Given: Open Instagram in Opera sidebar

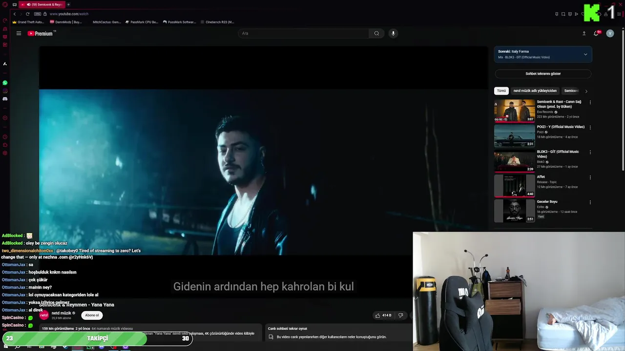Looking at the screenshot, I should (x=5, y=91).
